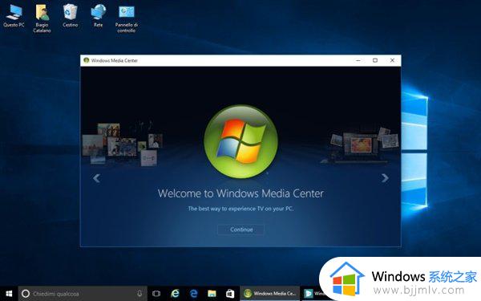The image size is (481, 301).
Task: Click the Chiedimi qualcosa Cortana search box
Action: 83,294
